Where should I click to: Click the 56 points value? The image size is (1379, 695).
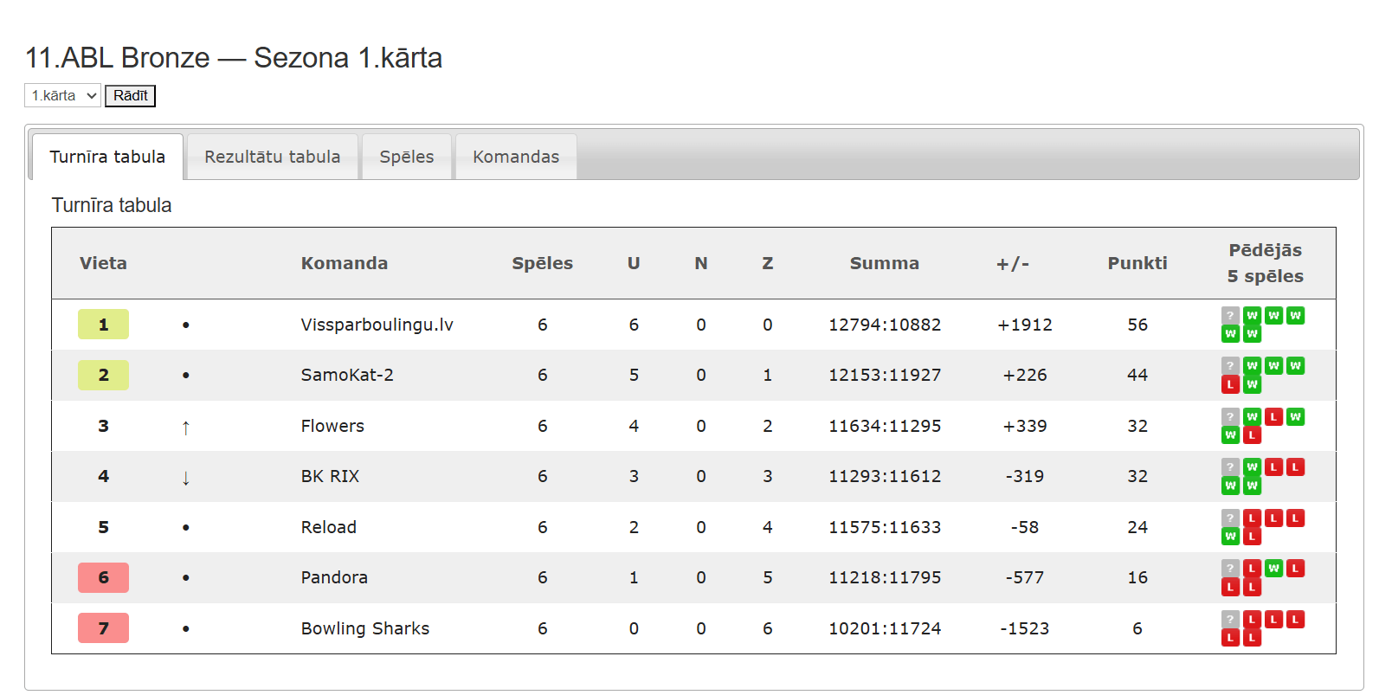click(1137, 325)
